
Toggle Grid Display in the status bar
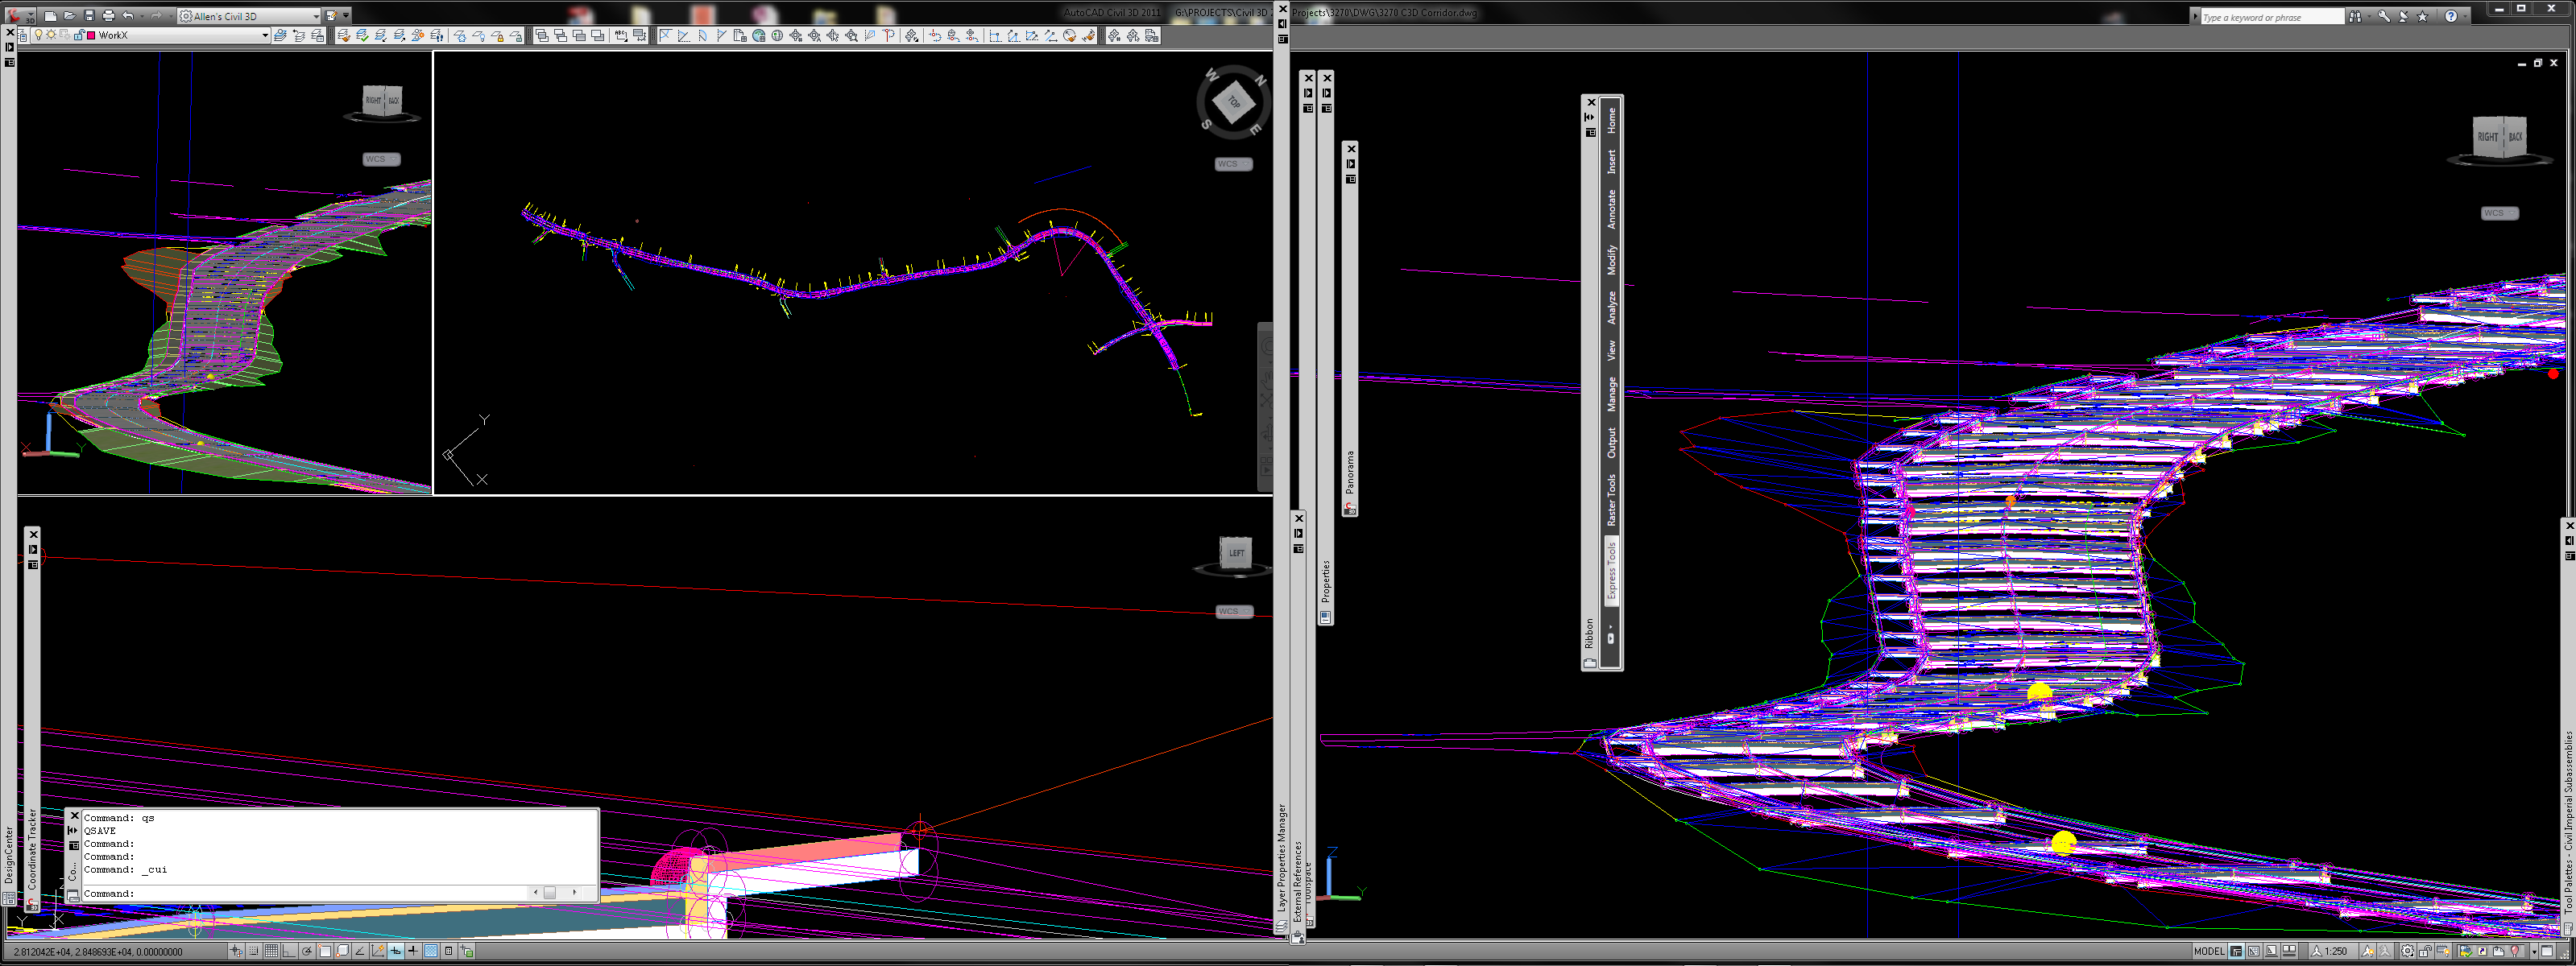tap(271, 951)
